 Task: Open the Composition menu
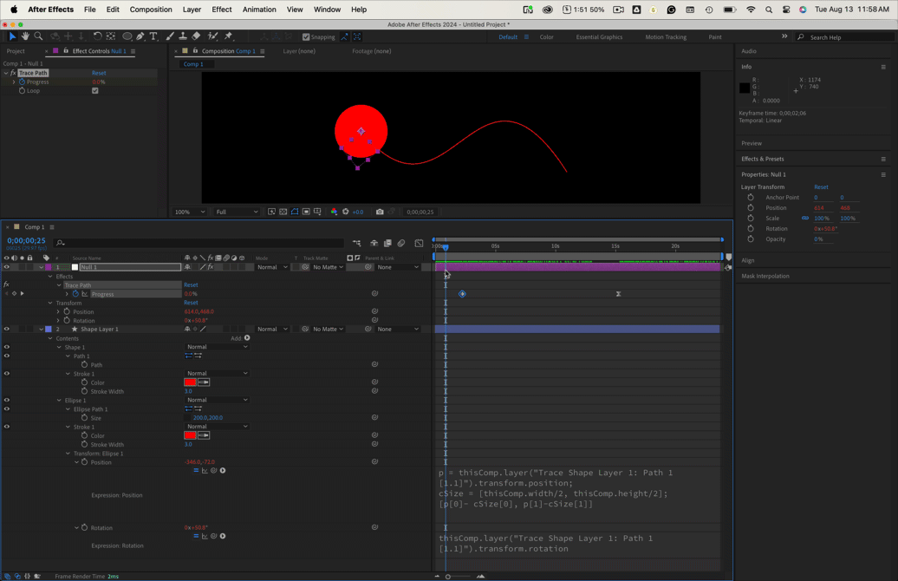(151, 10)
